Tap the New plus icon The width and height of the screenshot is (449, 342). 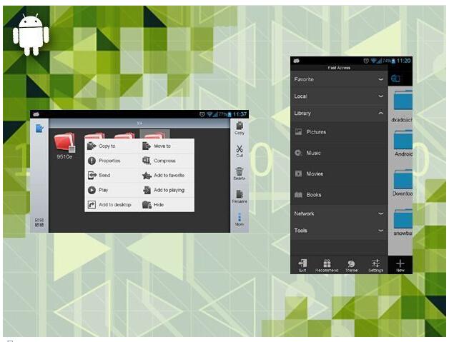[400, 263]
